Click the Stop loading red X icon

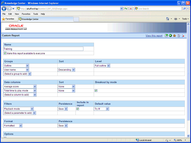coord(131,9)
